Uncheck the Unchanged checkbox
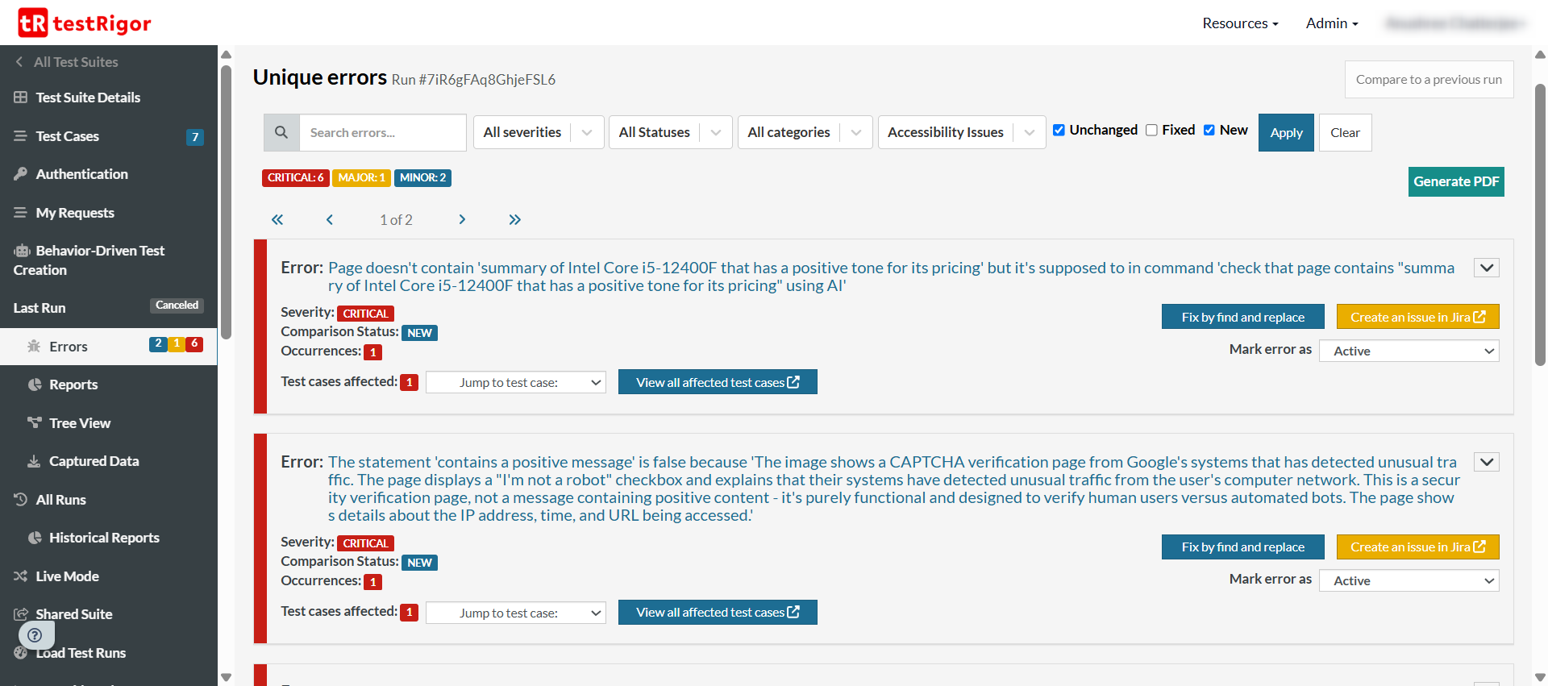The width and height of the screenshot is (1548, 686). (1059, 130)
